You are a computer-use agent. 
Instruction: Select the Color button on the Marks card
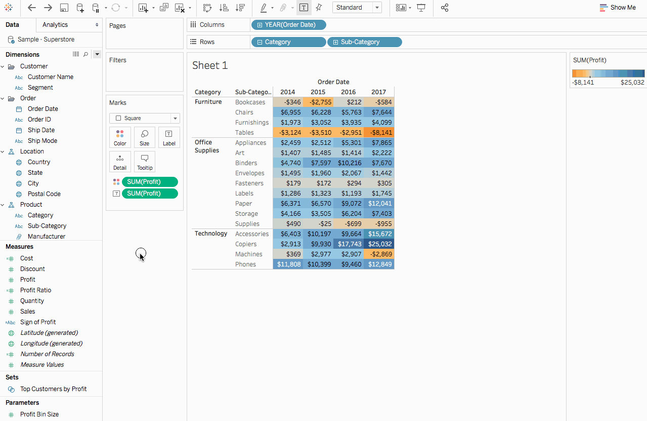[120, 137]
